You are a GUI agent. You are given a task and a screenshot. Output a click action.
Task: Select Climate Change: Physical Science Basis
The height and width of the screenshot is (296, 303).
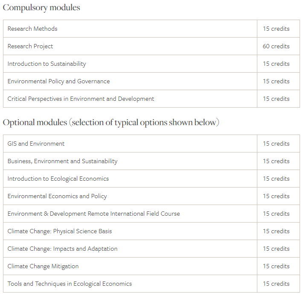coord(60,231)
